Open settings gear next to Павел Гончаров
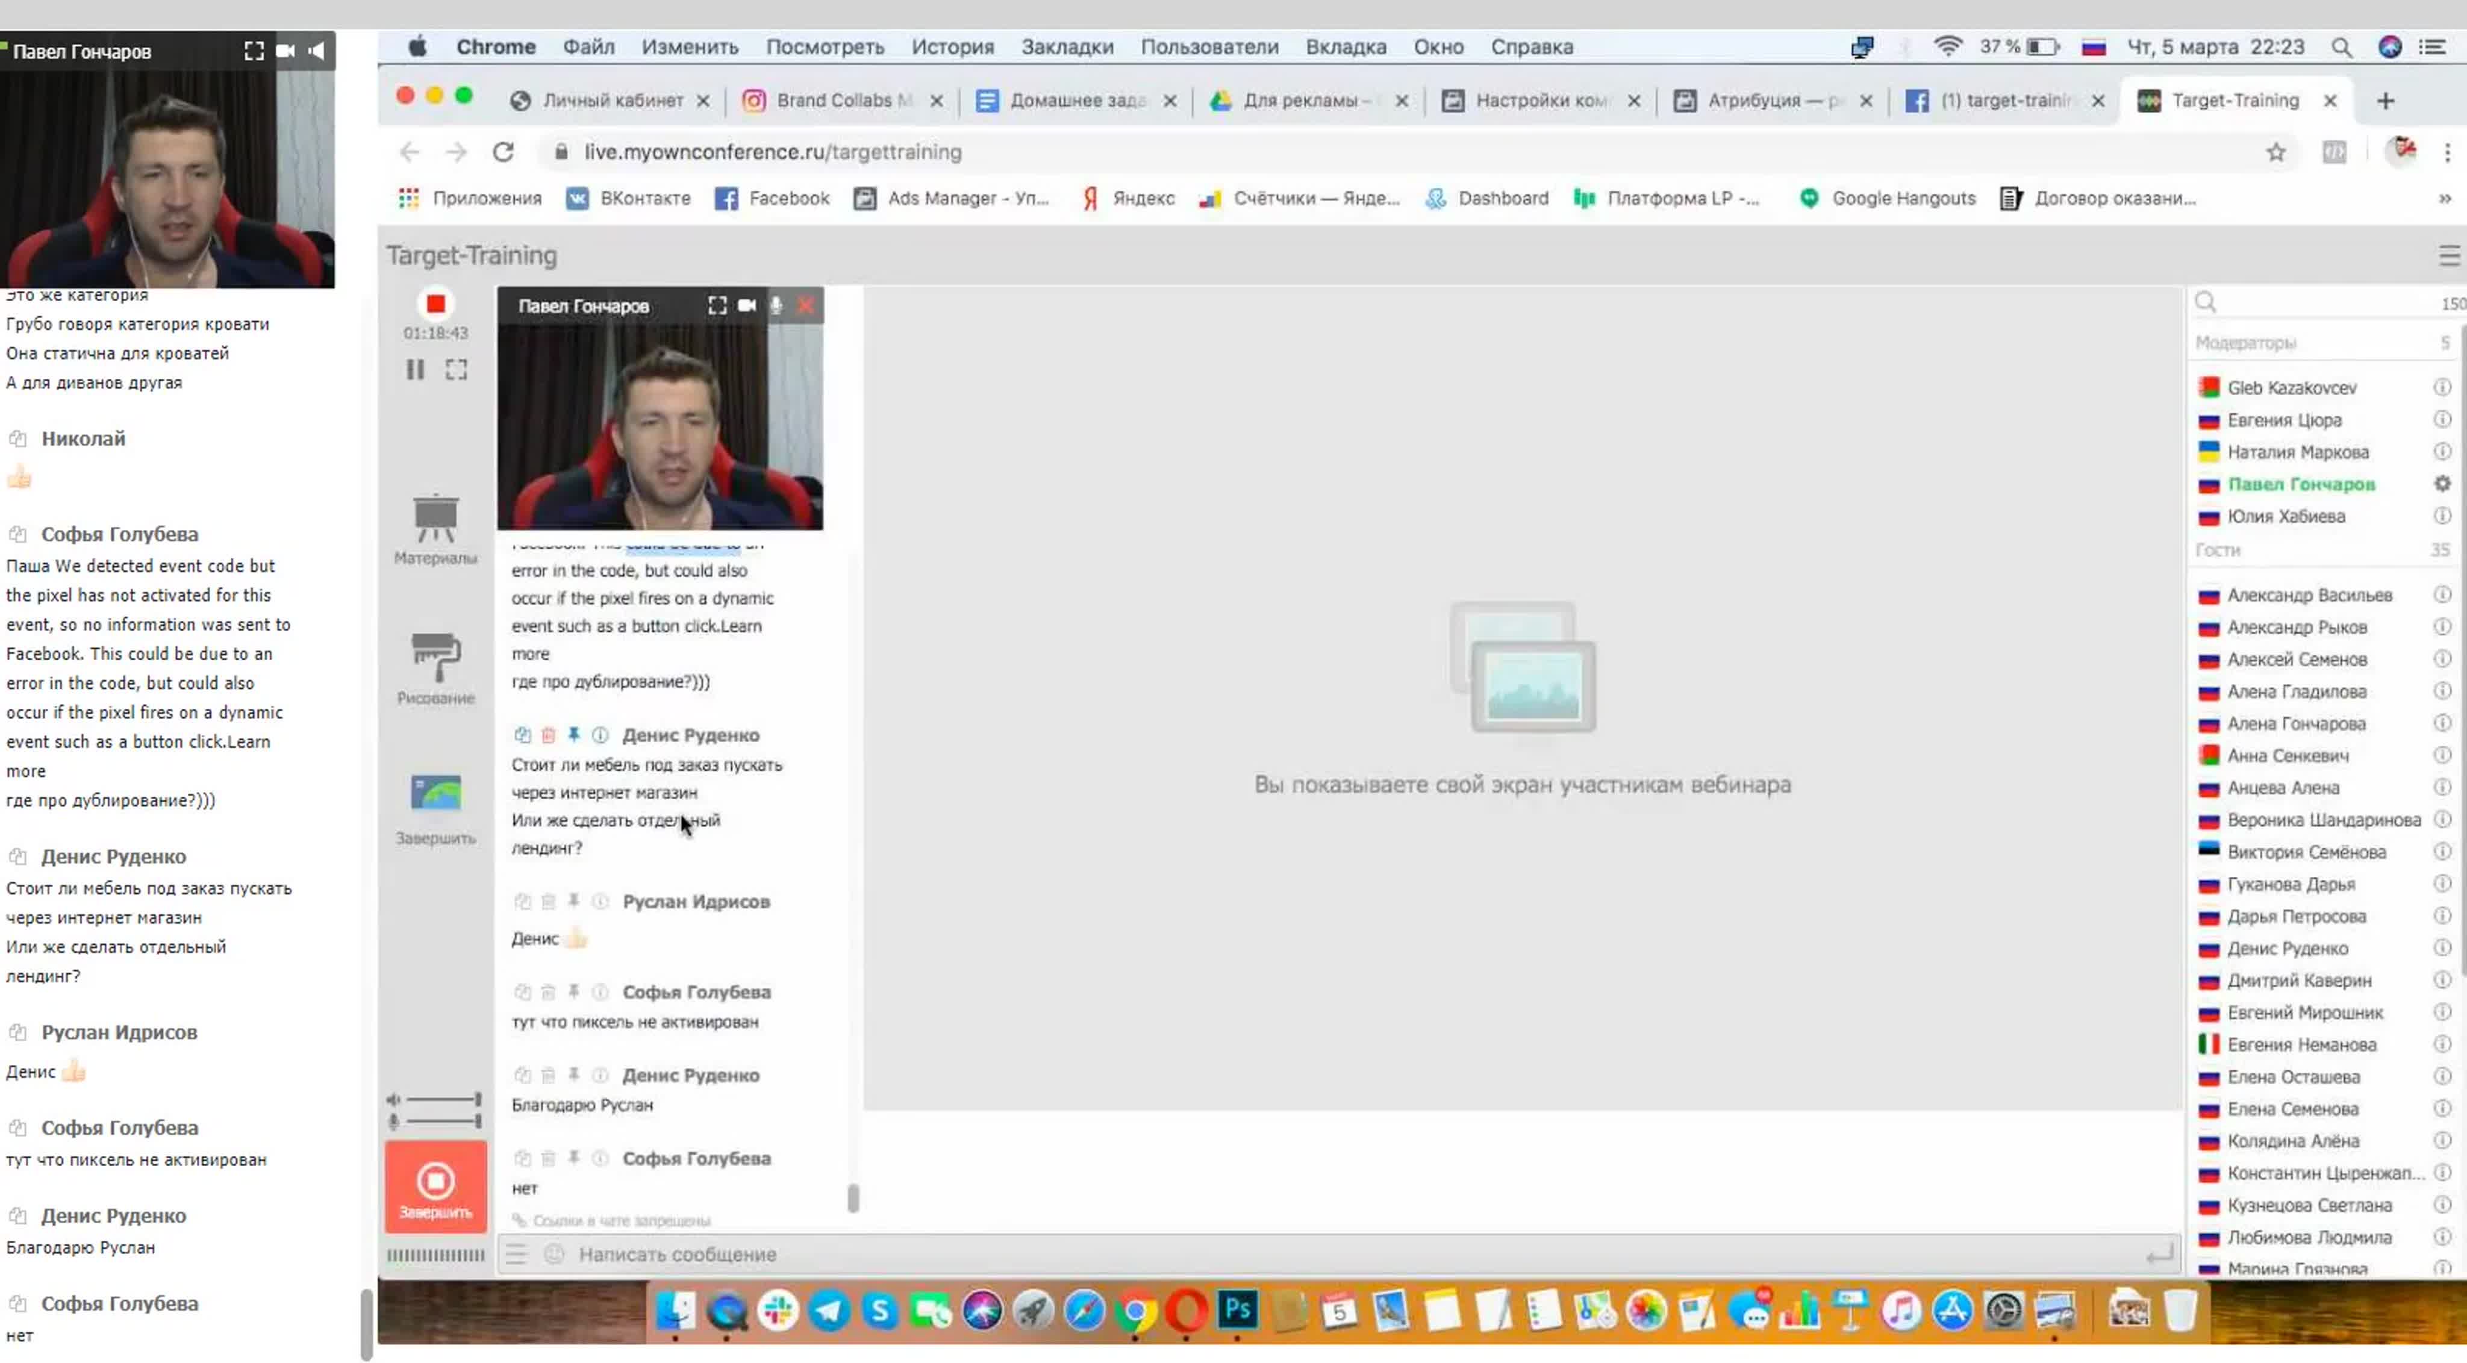2467x1363 pixels. click(x=2442, y=484)
